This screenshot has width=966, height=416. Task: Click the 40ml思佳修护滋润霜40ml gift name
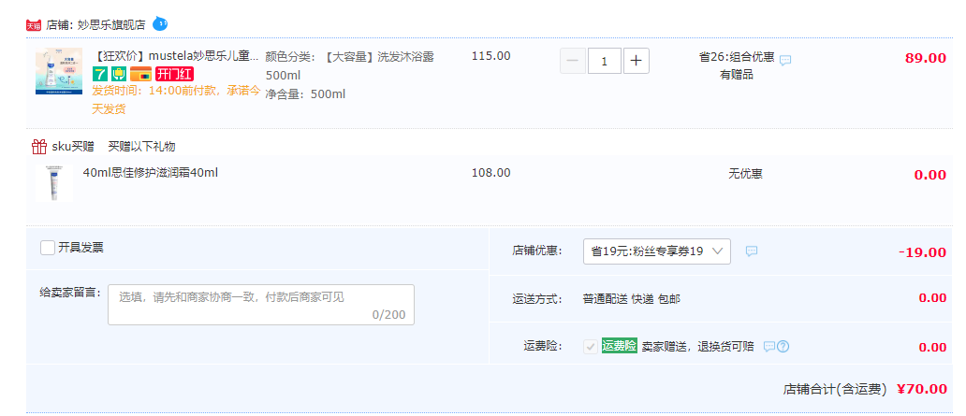point(151,173)
